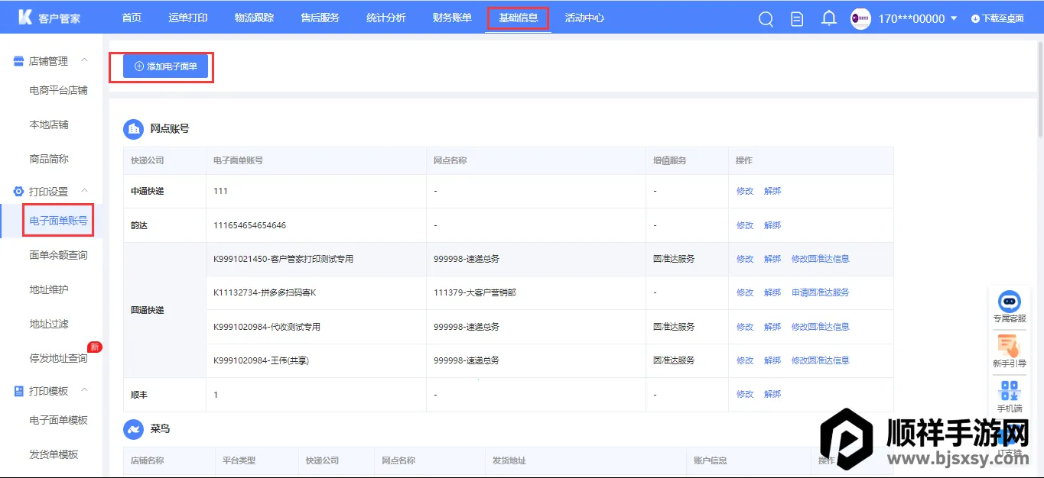Screen dimensions: 1044x478
Task: Click 手机端 QR code icon
Action: coord(1010,392)
